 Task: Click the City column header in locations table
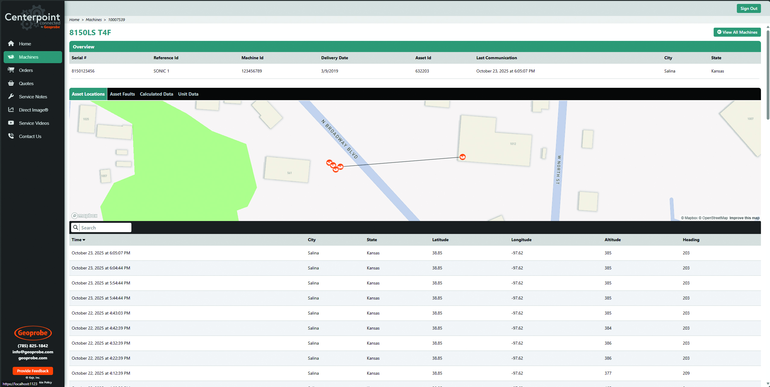pyautogui.click(x=312, y=240)
